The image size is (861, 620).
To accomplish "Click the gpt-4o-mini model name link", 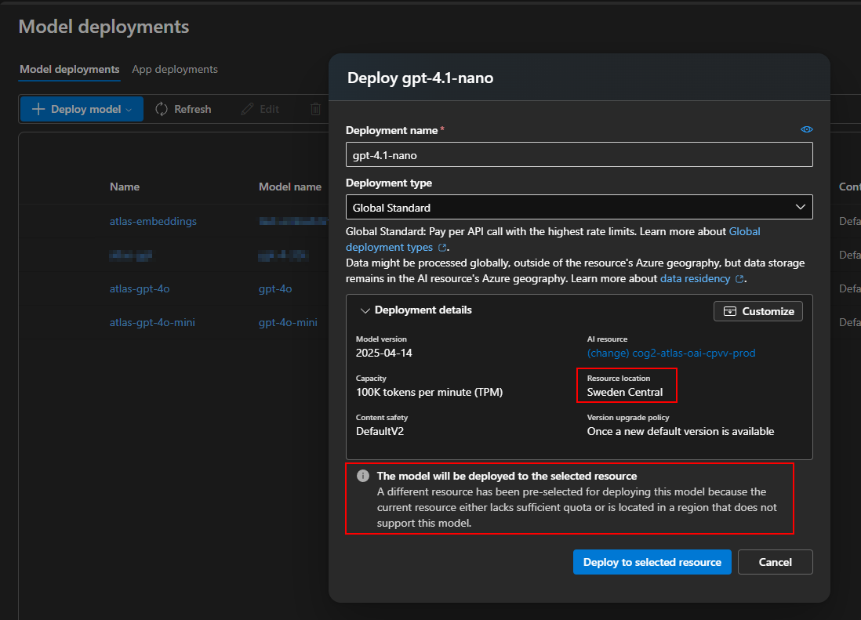I will (288, 323).
